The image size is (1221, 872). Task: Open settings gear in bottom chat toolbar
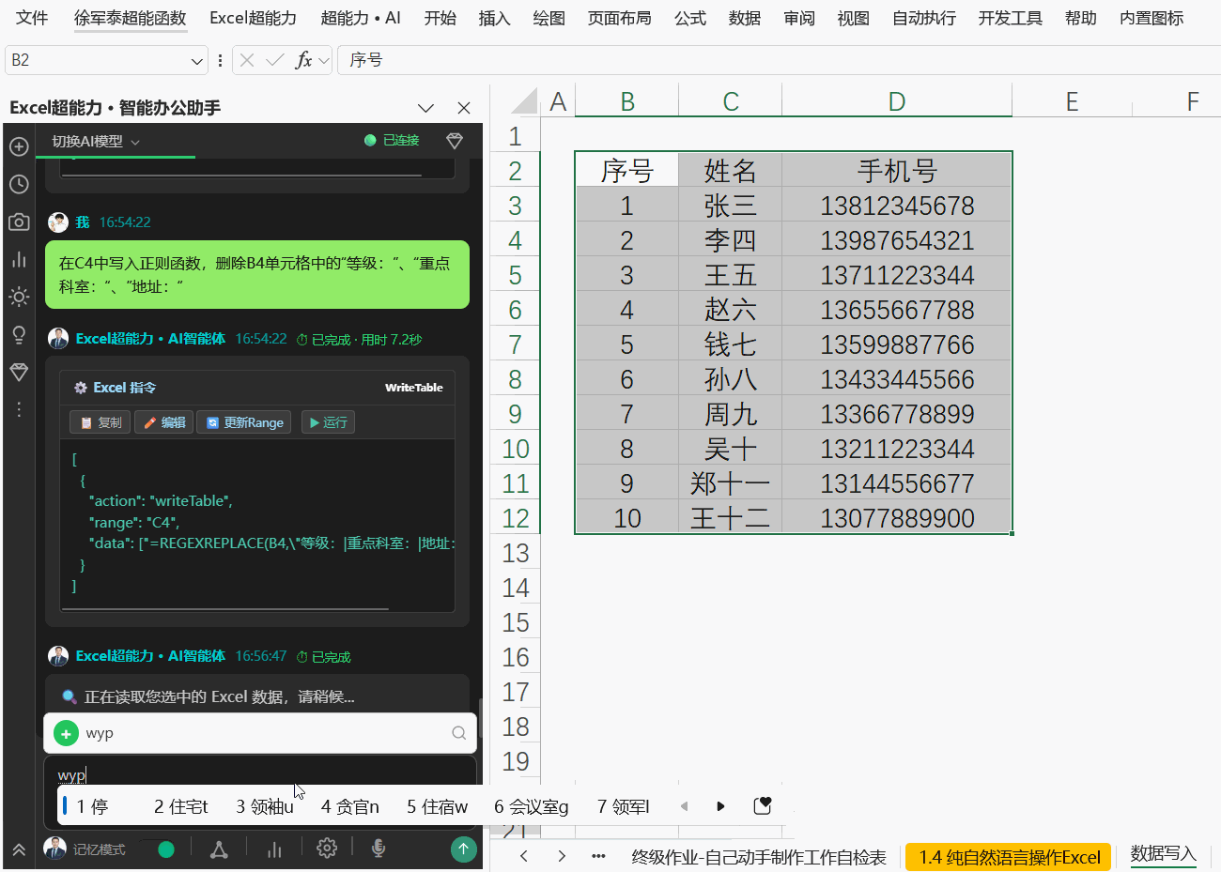[x=327, y=848]
